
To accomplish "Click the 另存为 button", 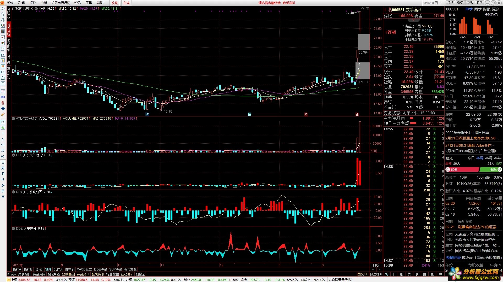I will (x=58, y=269).
